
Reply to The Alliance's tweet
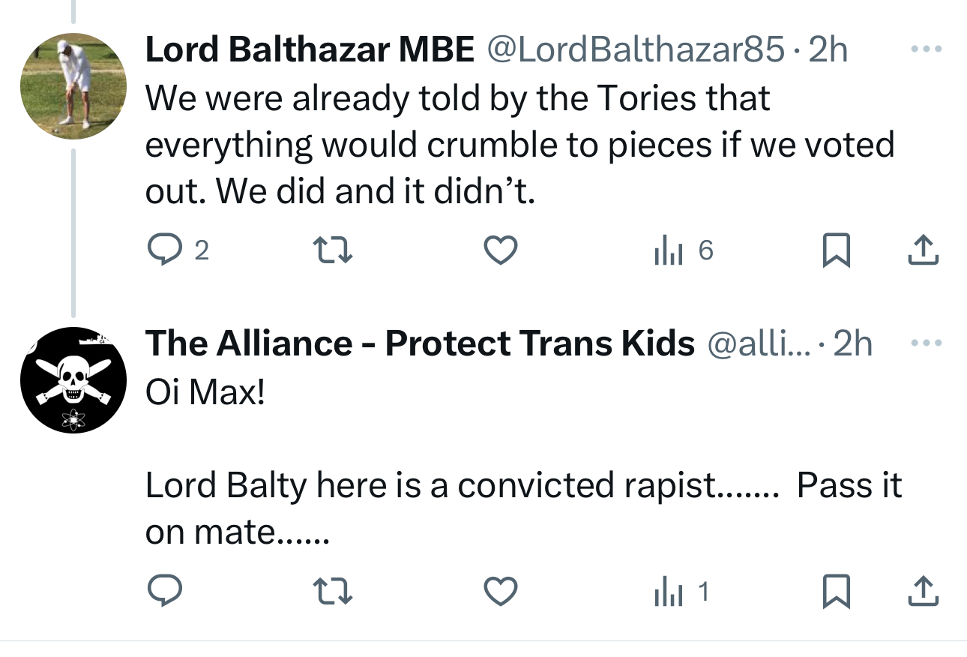pos(163,593)
